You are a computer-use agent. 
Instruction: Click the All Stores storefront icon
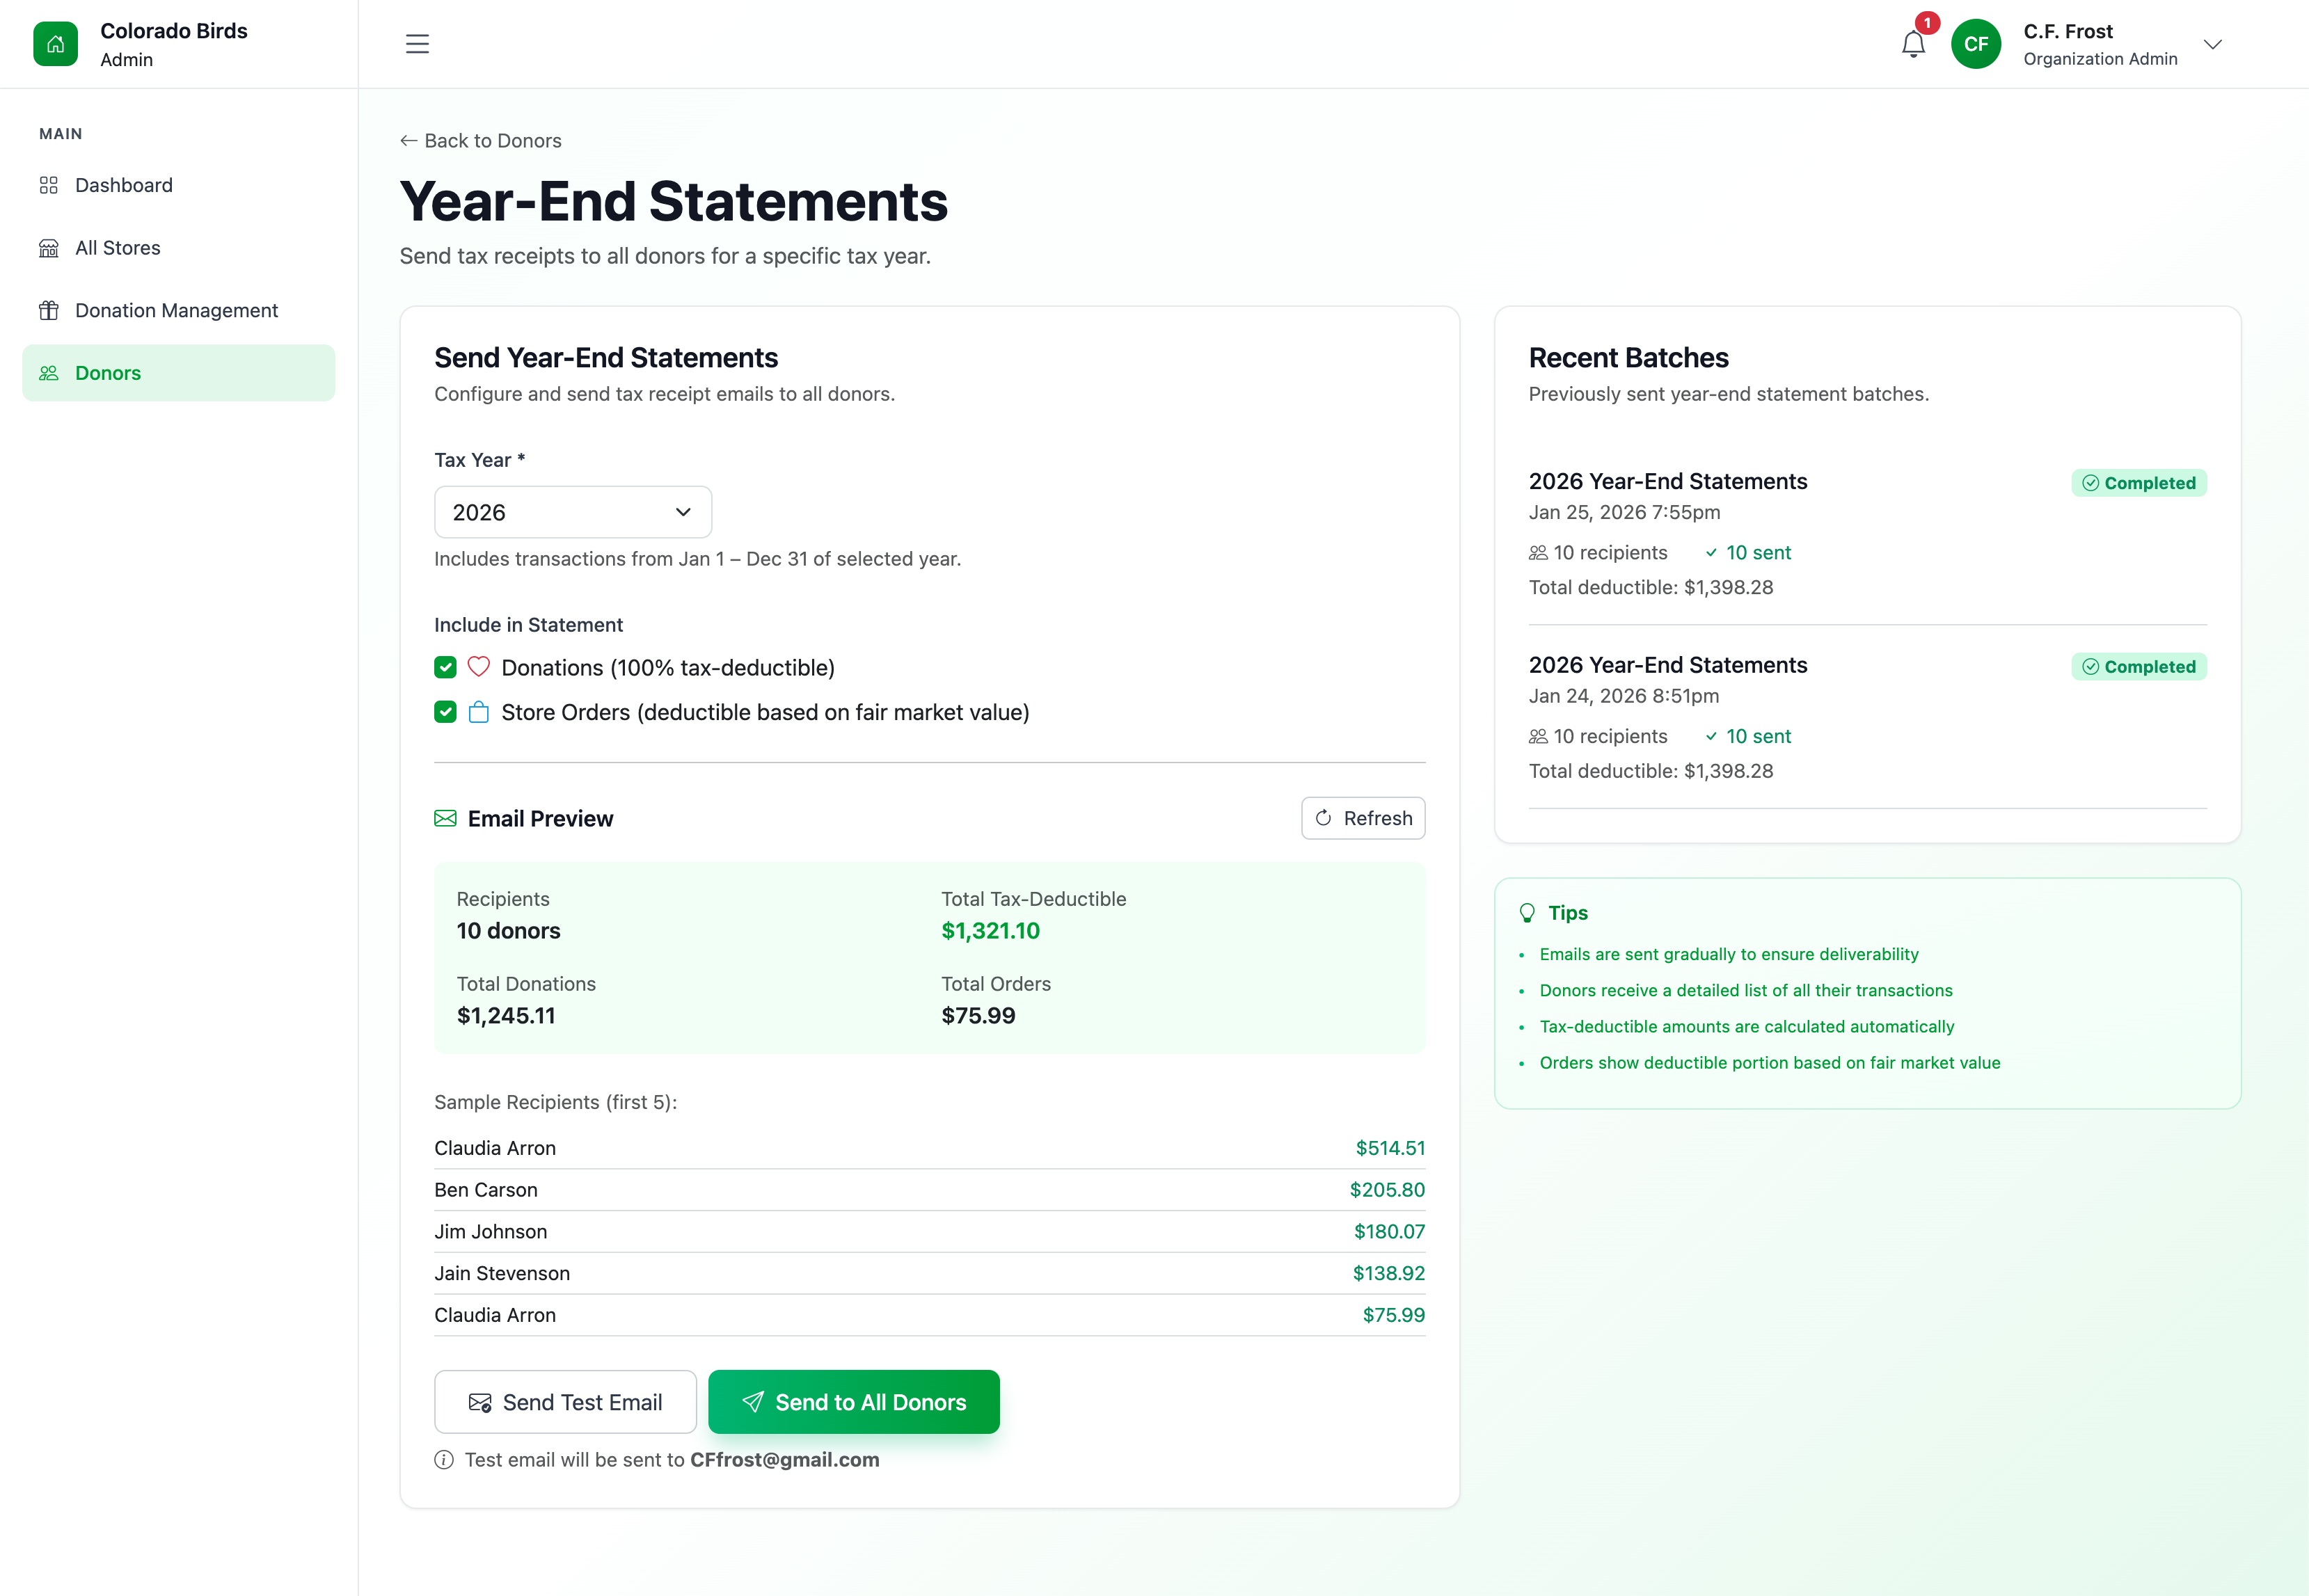tap(49, 247)
